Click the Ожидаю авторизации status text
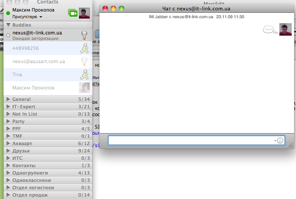Screen dimensions: 296x199 [x=35, y=38]
